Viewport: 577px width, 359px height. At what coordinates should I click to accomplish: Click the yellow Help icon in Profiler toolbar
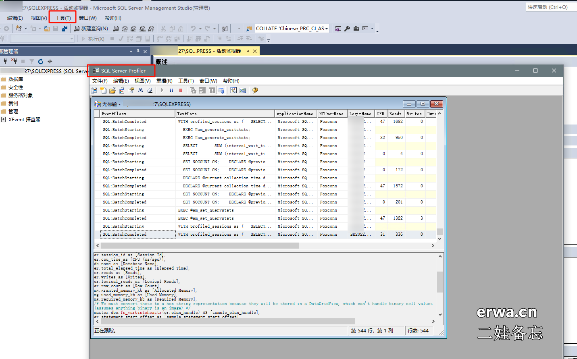coord(255,90)
